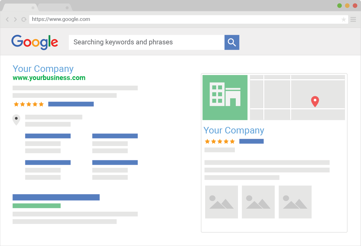Reload the page with the refresh icon
The height and width of the screenshot is (246, 361).
click(x=24, y=19)
